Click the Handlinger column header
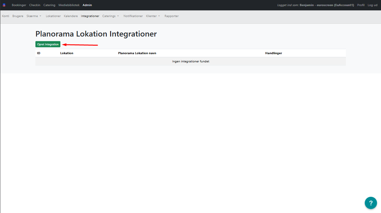This screenshot has width=381, height=213. coord(274,53)
